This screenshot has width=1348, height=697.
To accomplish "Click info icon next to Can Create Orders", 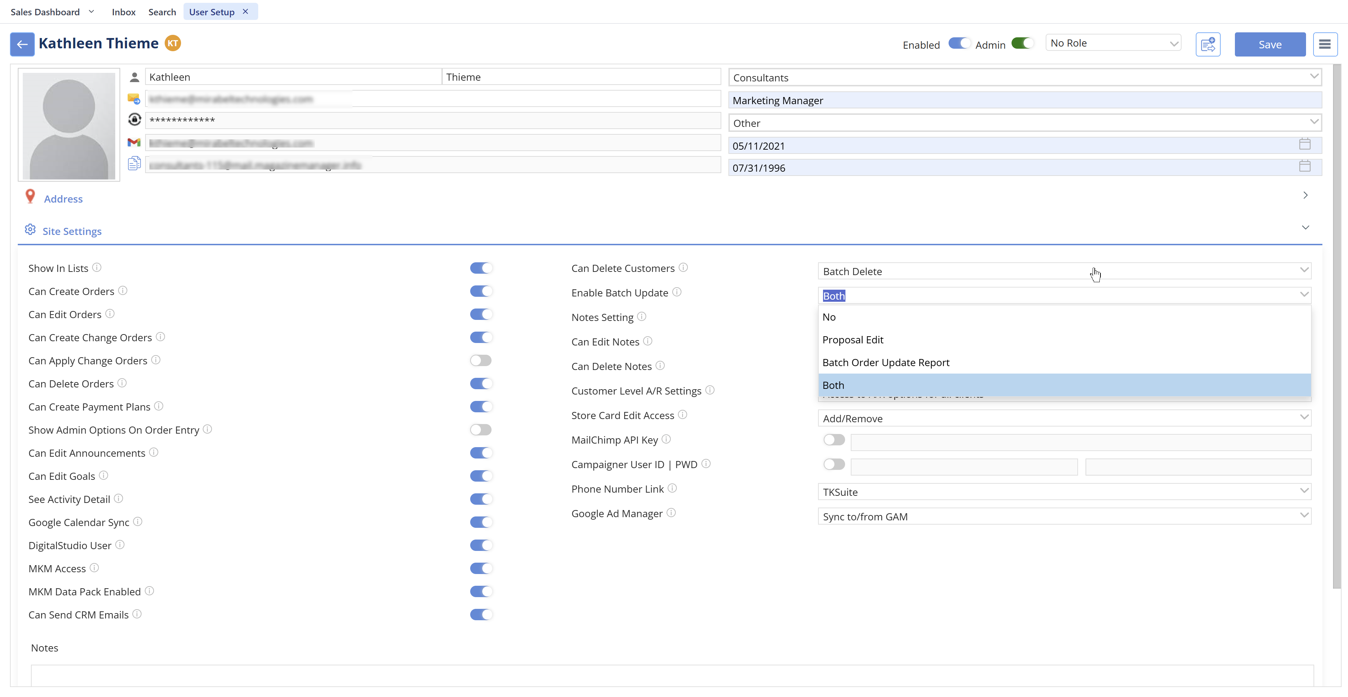I will coord(122,291).
